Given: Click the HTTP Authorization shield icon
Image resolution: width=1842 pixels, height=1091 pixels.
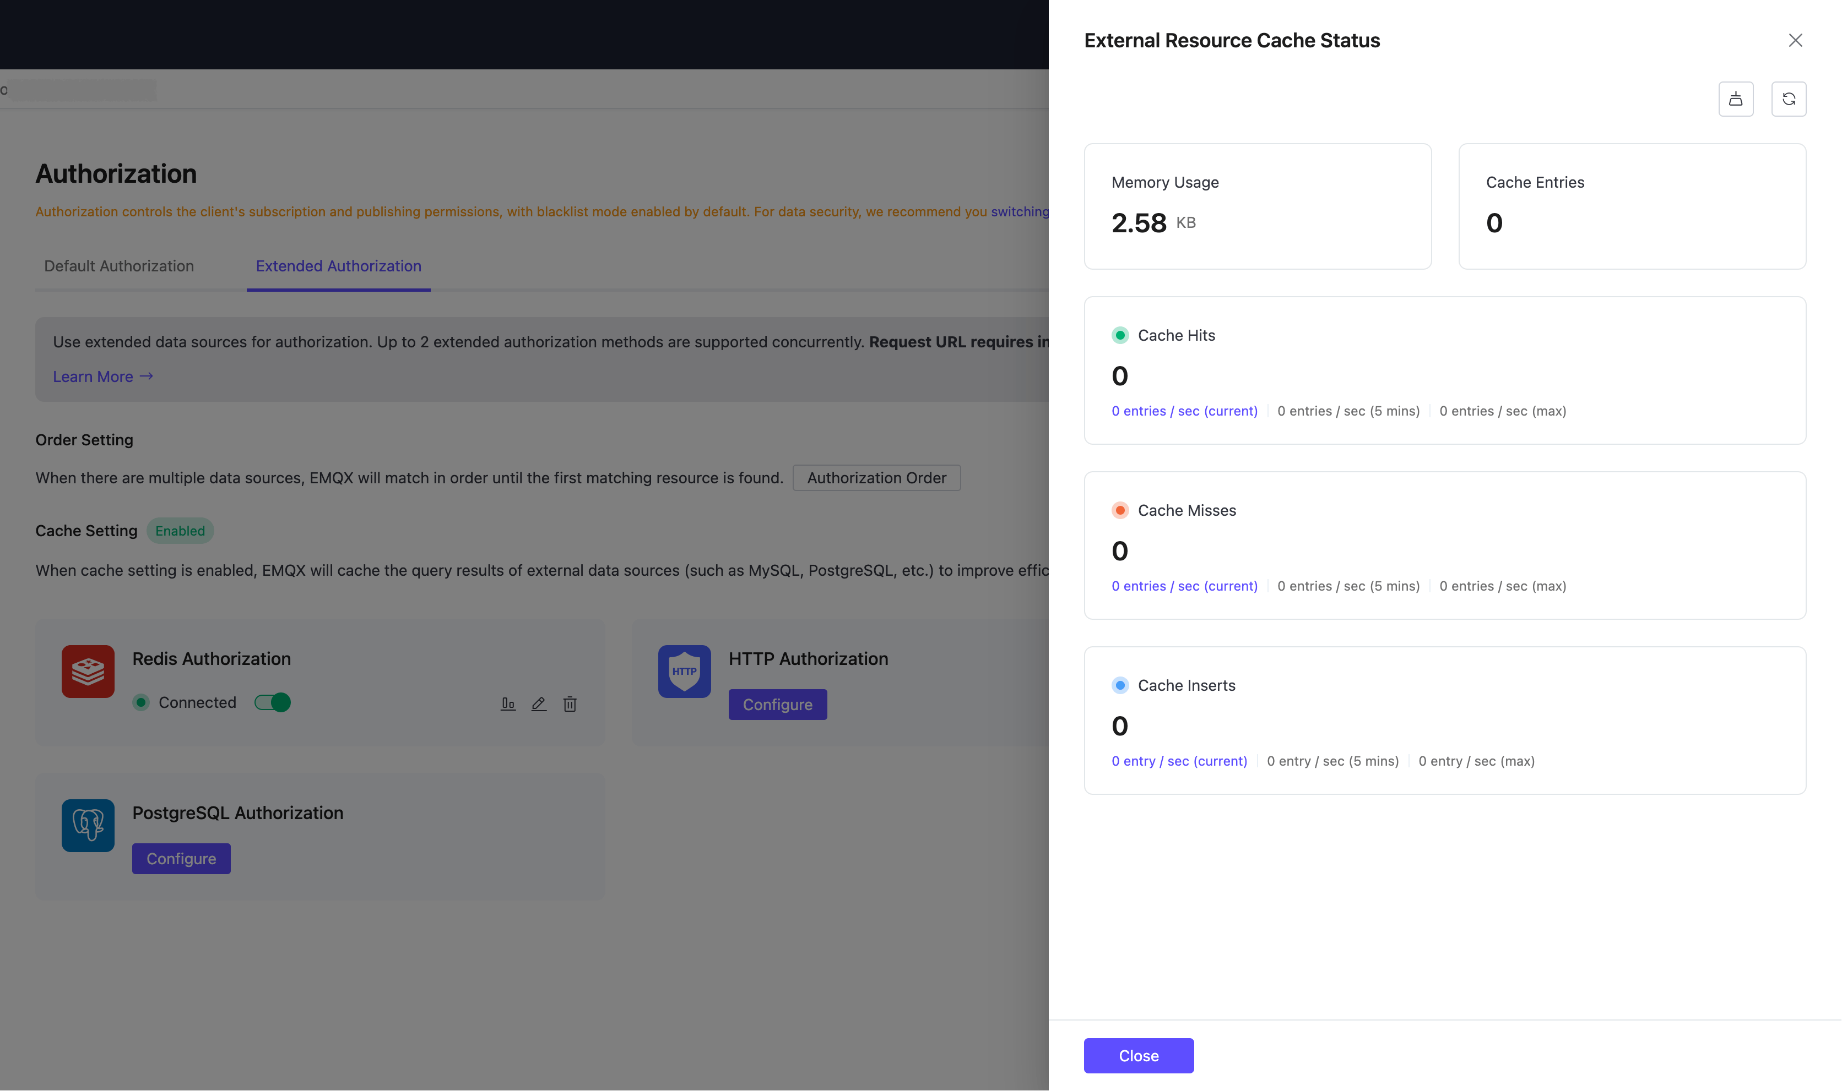Looking at the screenshot, I should pyautogui.click(x=684, y=671).
